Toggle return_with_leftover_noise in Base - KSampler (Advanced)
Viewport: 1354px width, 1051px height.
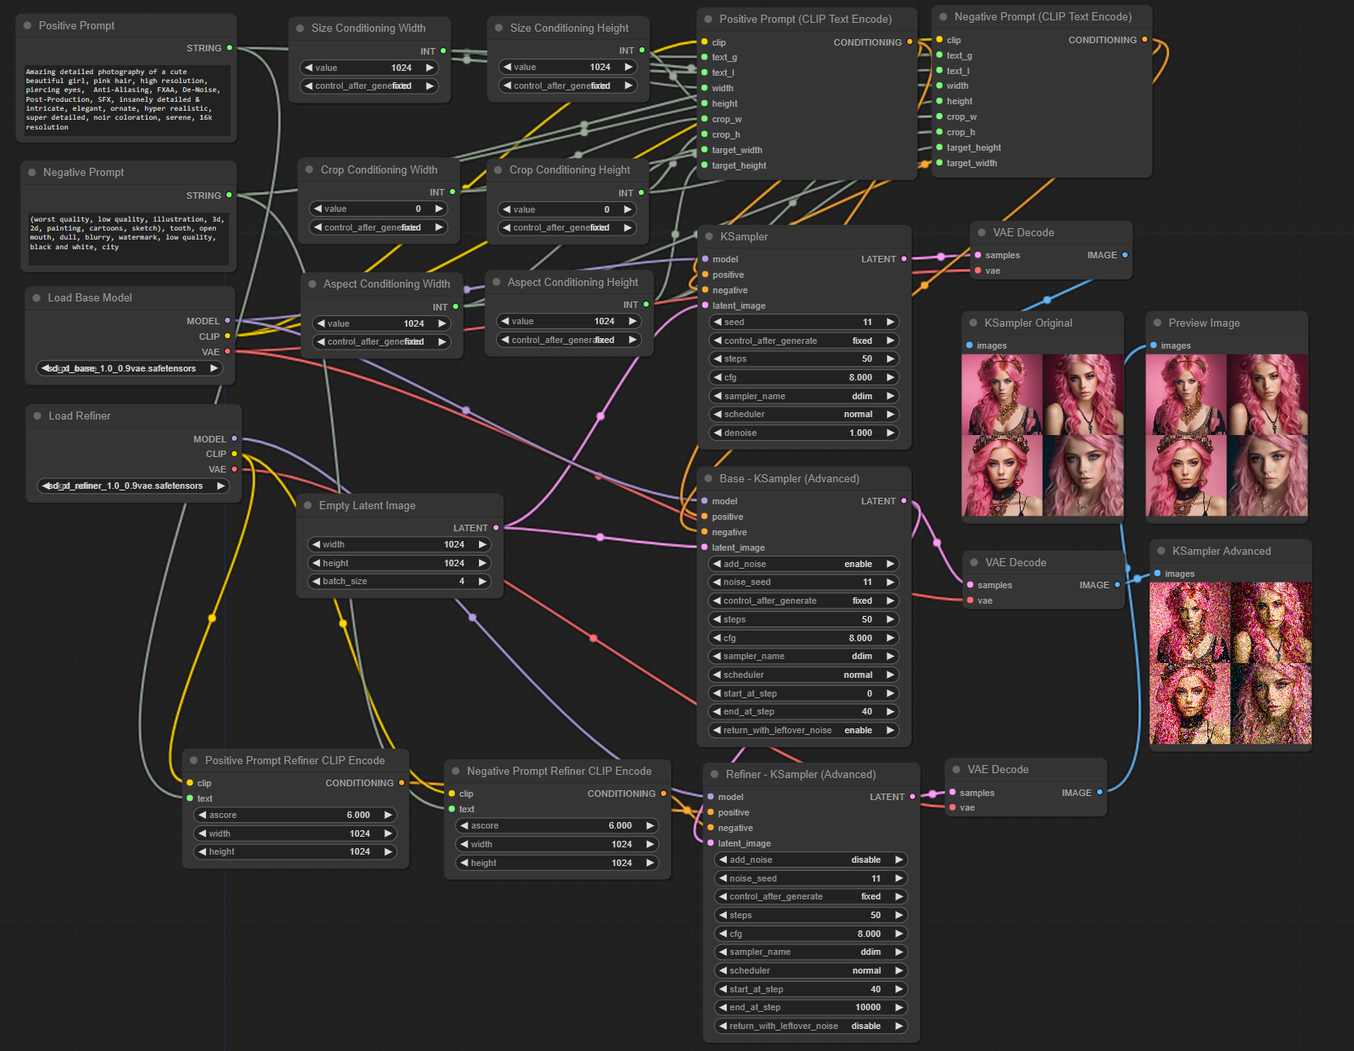click(804, 730)
